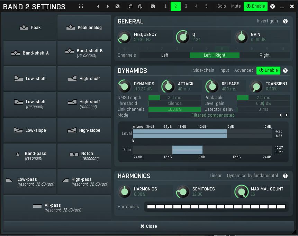The width and height of the screenshot is (298, 236).
Task: Set channels to Left + Right
Action: (215, 55)
